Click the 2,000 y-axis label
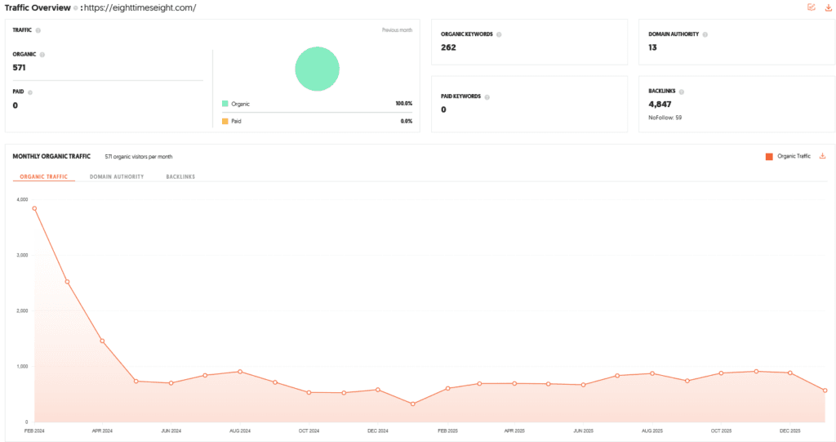The image size is (836, 442). [22, 310]
